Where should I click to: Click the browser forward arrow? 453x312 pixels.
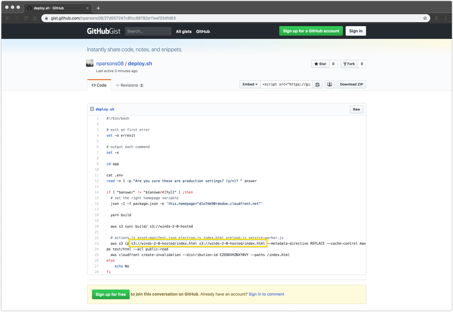pos(17,18)
